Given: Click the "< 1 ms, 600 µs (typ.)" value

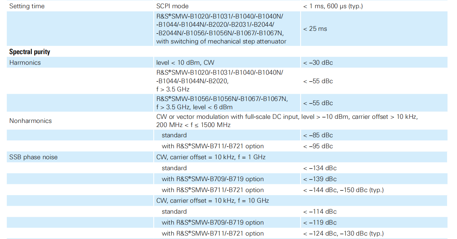Looking at the screenshot, I should click(x=333, y=6).
